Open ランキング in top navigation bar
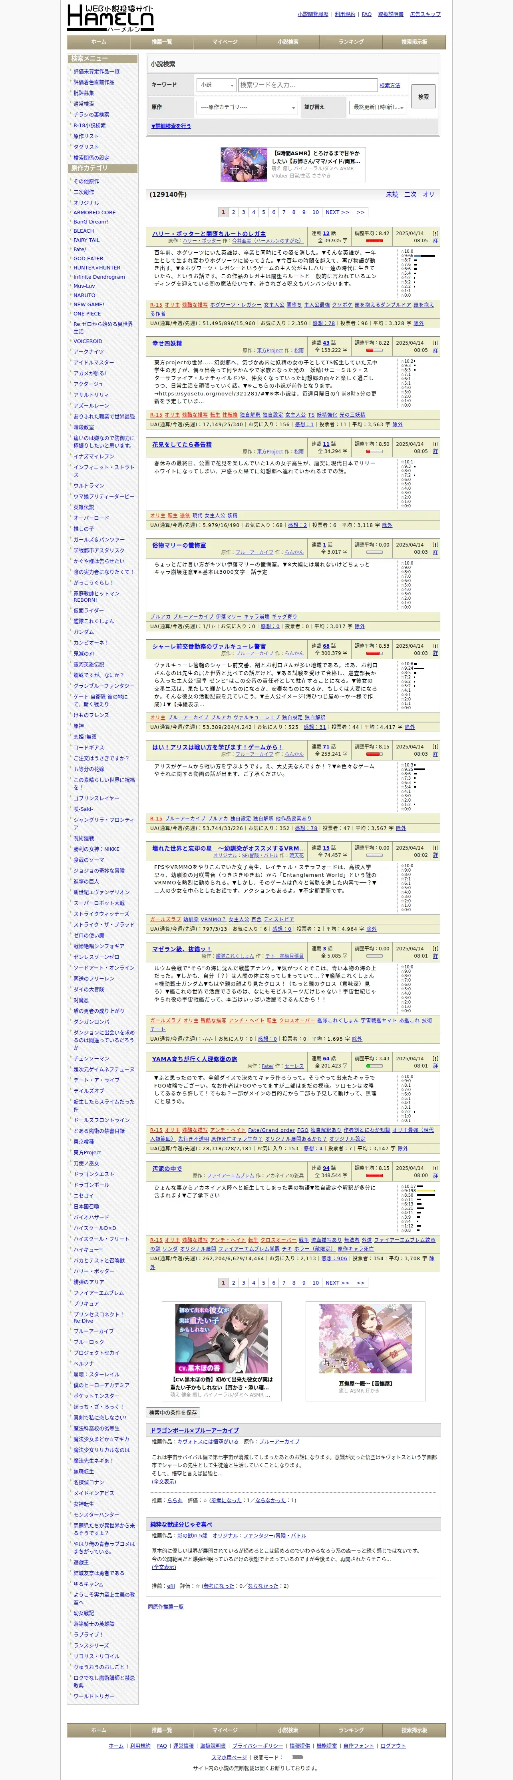 coord(352,42)
